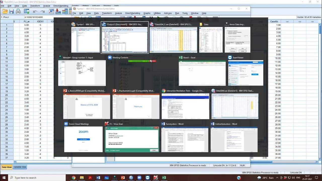Switch to the Book1 Excel thumbnail
The width and height of the screenshot is (322, 181).
point(202,73)
